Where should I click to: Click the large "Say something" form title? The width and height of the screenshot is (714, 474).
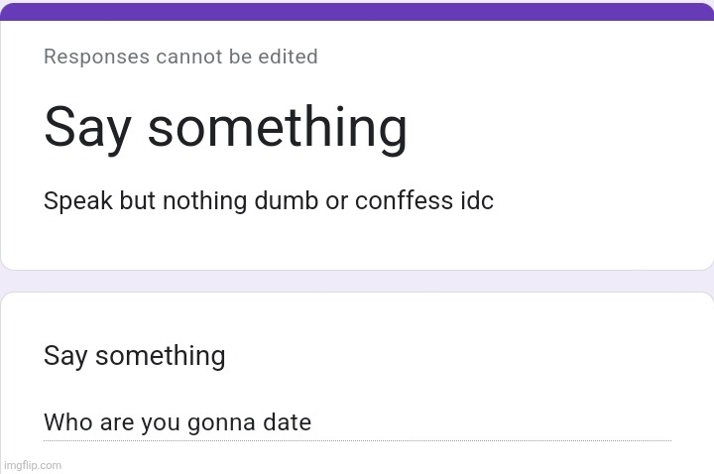(x=225, y=128)
